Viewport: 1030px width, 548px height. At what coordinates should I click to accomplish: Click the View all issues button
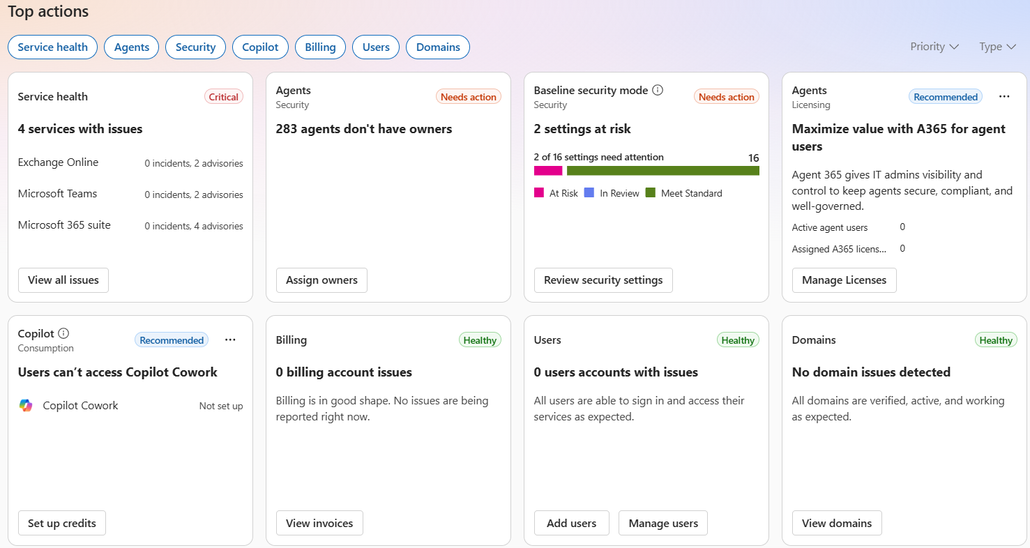coord(63,280)
